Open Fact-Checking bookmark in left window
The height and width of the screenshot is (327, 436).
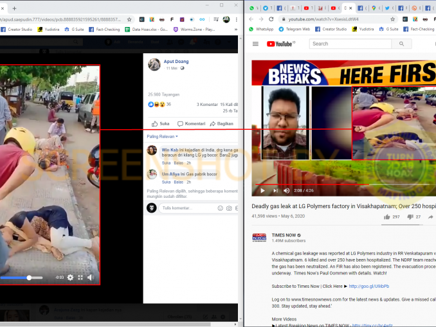pyautogui.click(x=104, y=29)
